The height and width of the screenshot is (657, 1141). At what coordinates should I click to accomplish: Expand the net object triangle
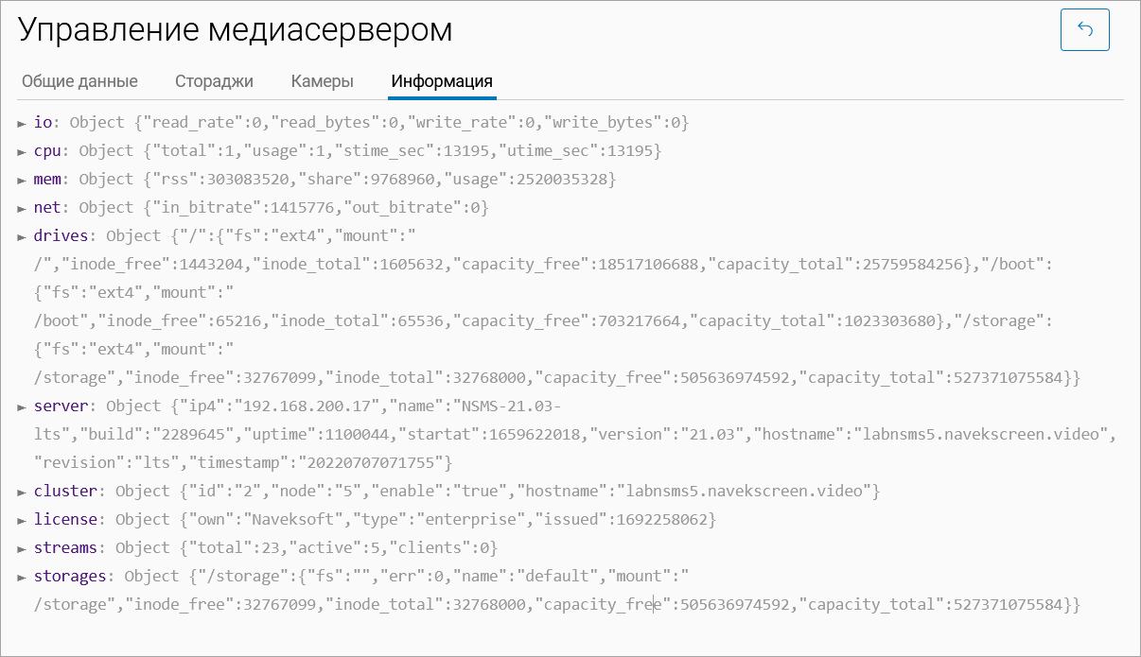point(22,208)
